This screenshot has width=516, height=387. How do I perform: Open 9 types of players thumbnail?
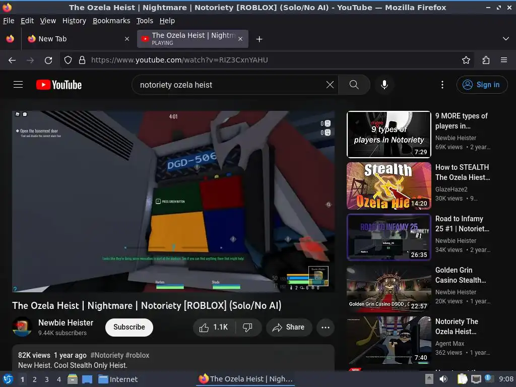[389, 134]
